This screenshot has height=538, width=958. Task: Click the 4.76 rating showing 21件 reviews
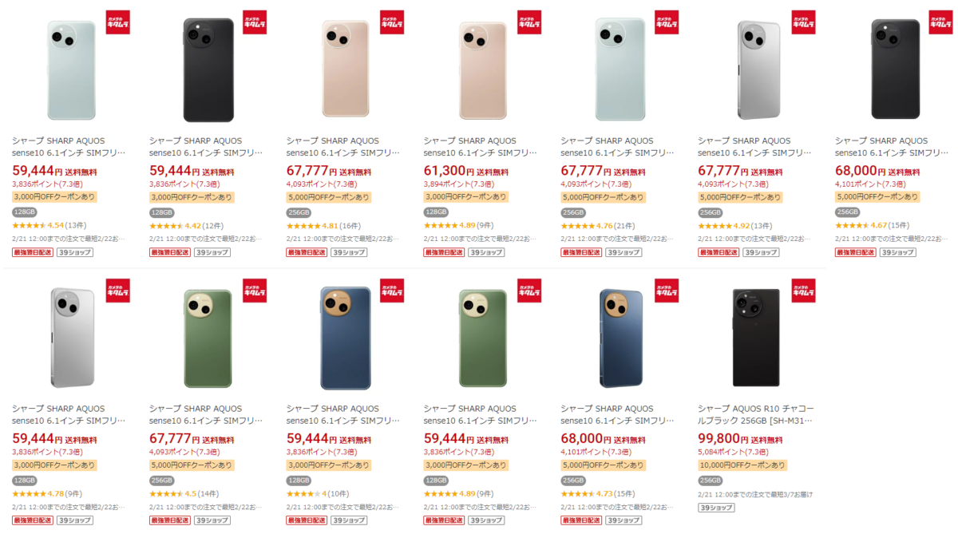(x=598, y=226)
